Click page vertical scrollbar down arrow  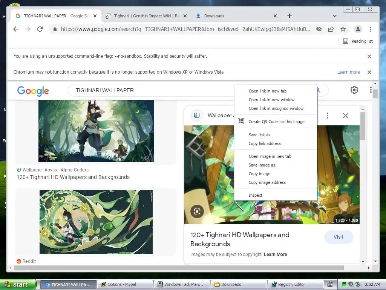pos(375,261)
